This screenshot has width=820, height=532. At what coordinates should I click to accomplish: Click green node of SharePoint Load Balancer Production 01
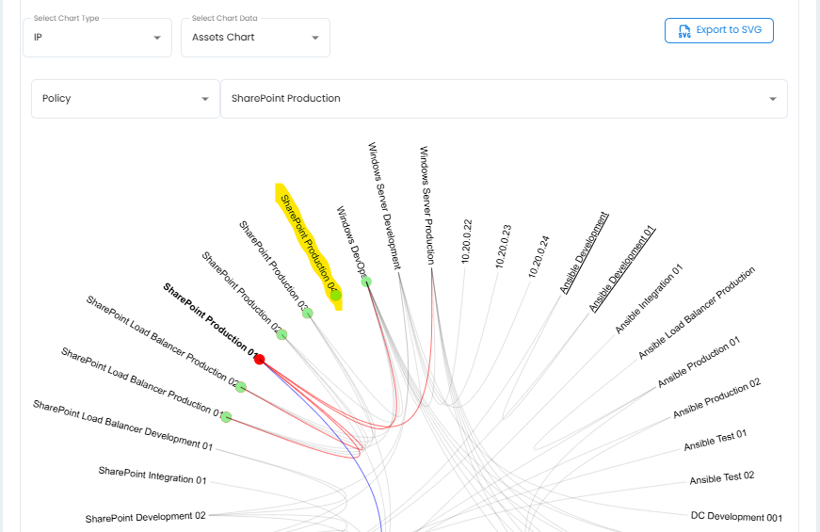tap(225, 417)
